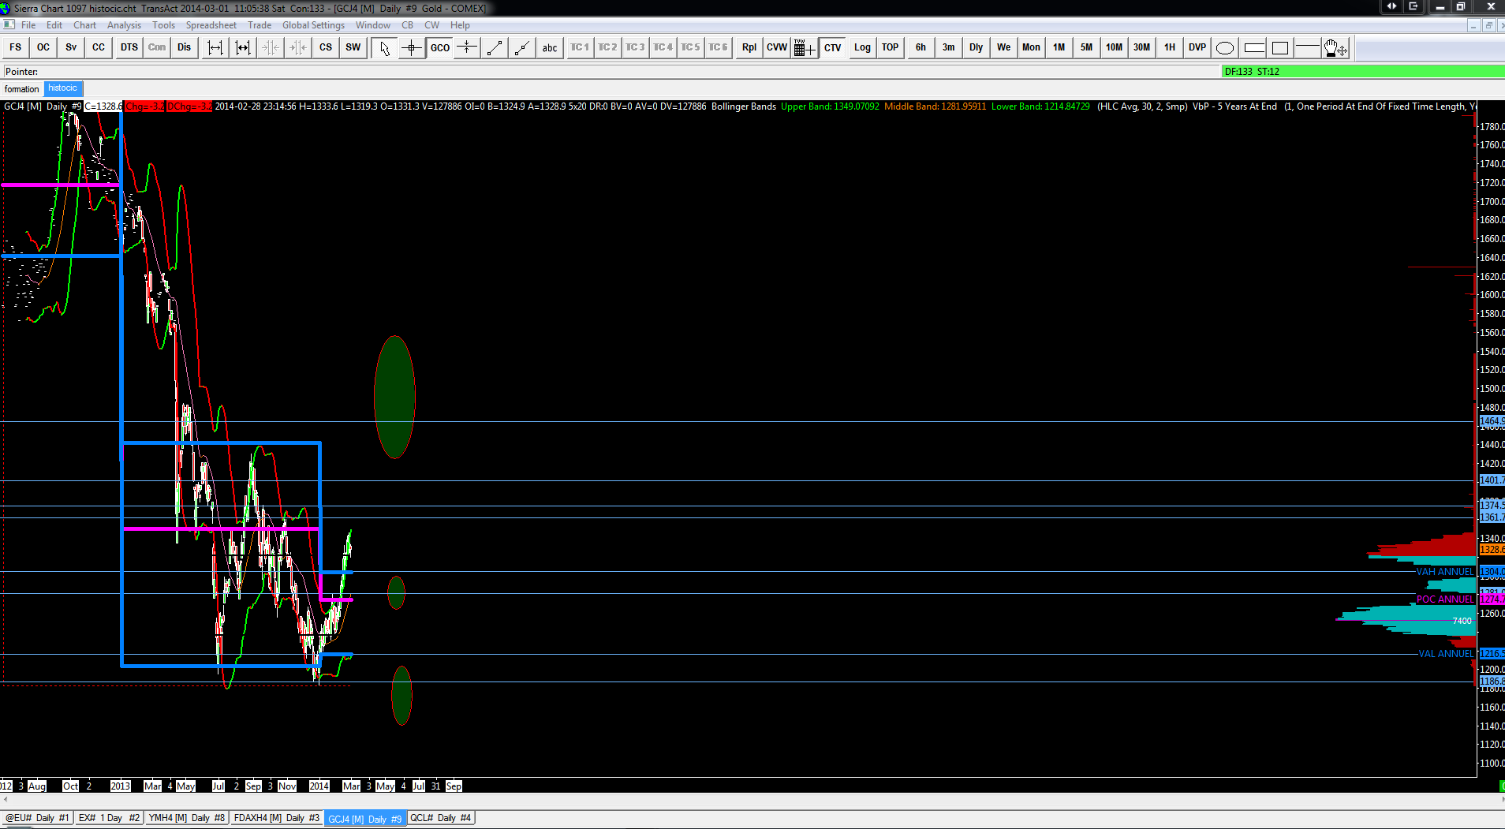Switch chart to 10M timeframe

tap(1114, 47)
